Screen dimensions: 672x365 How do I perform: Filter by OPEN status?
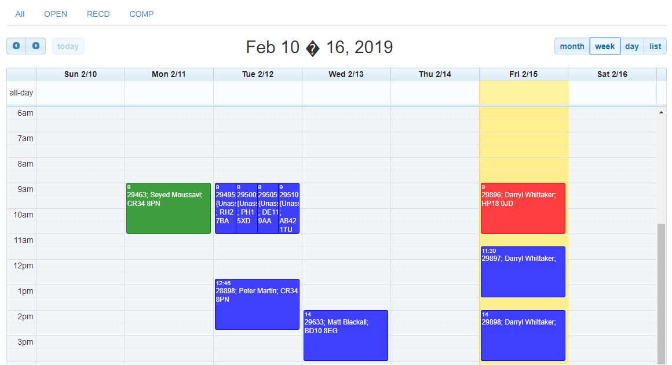pyautogui.click(x=56, y=14)
